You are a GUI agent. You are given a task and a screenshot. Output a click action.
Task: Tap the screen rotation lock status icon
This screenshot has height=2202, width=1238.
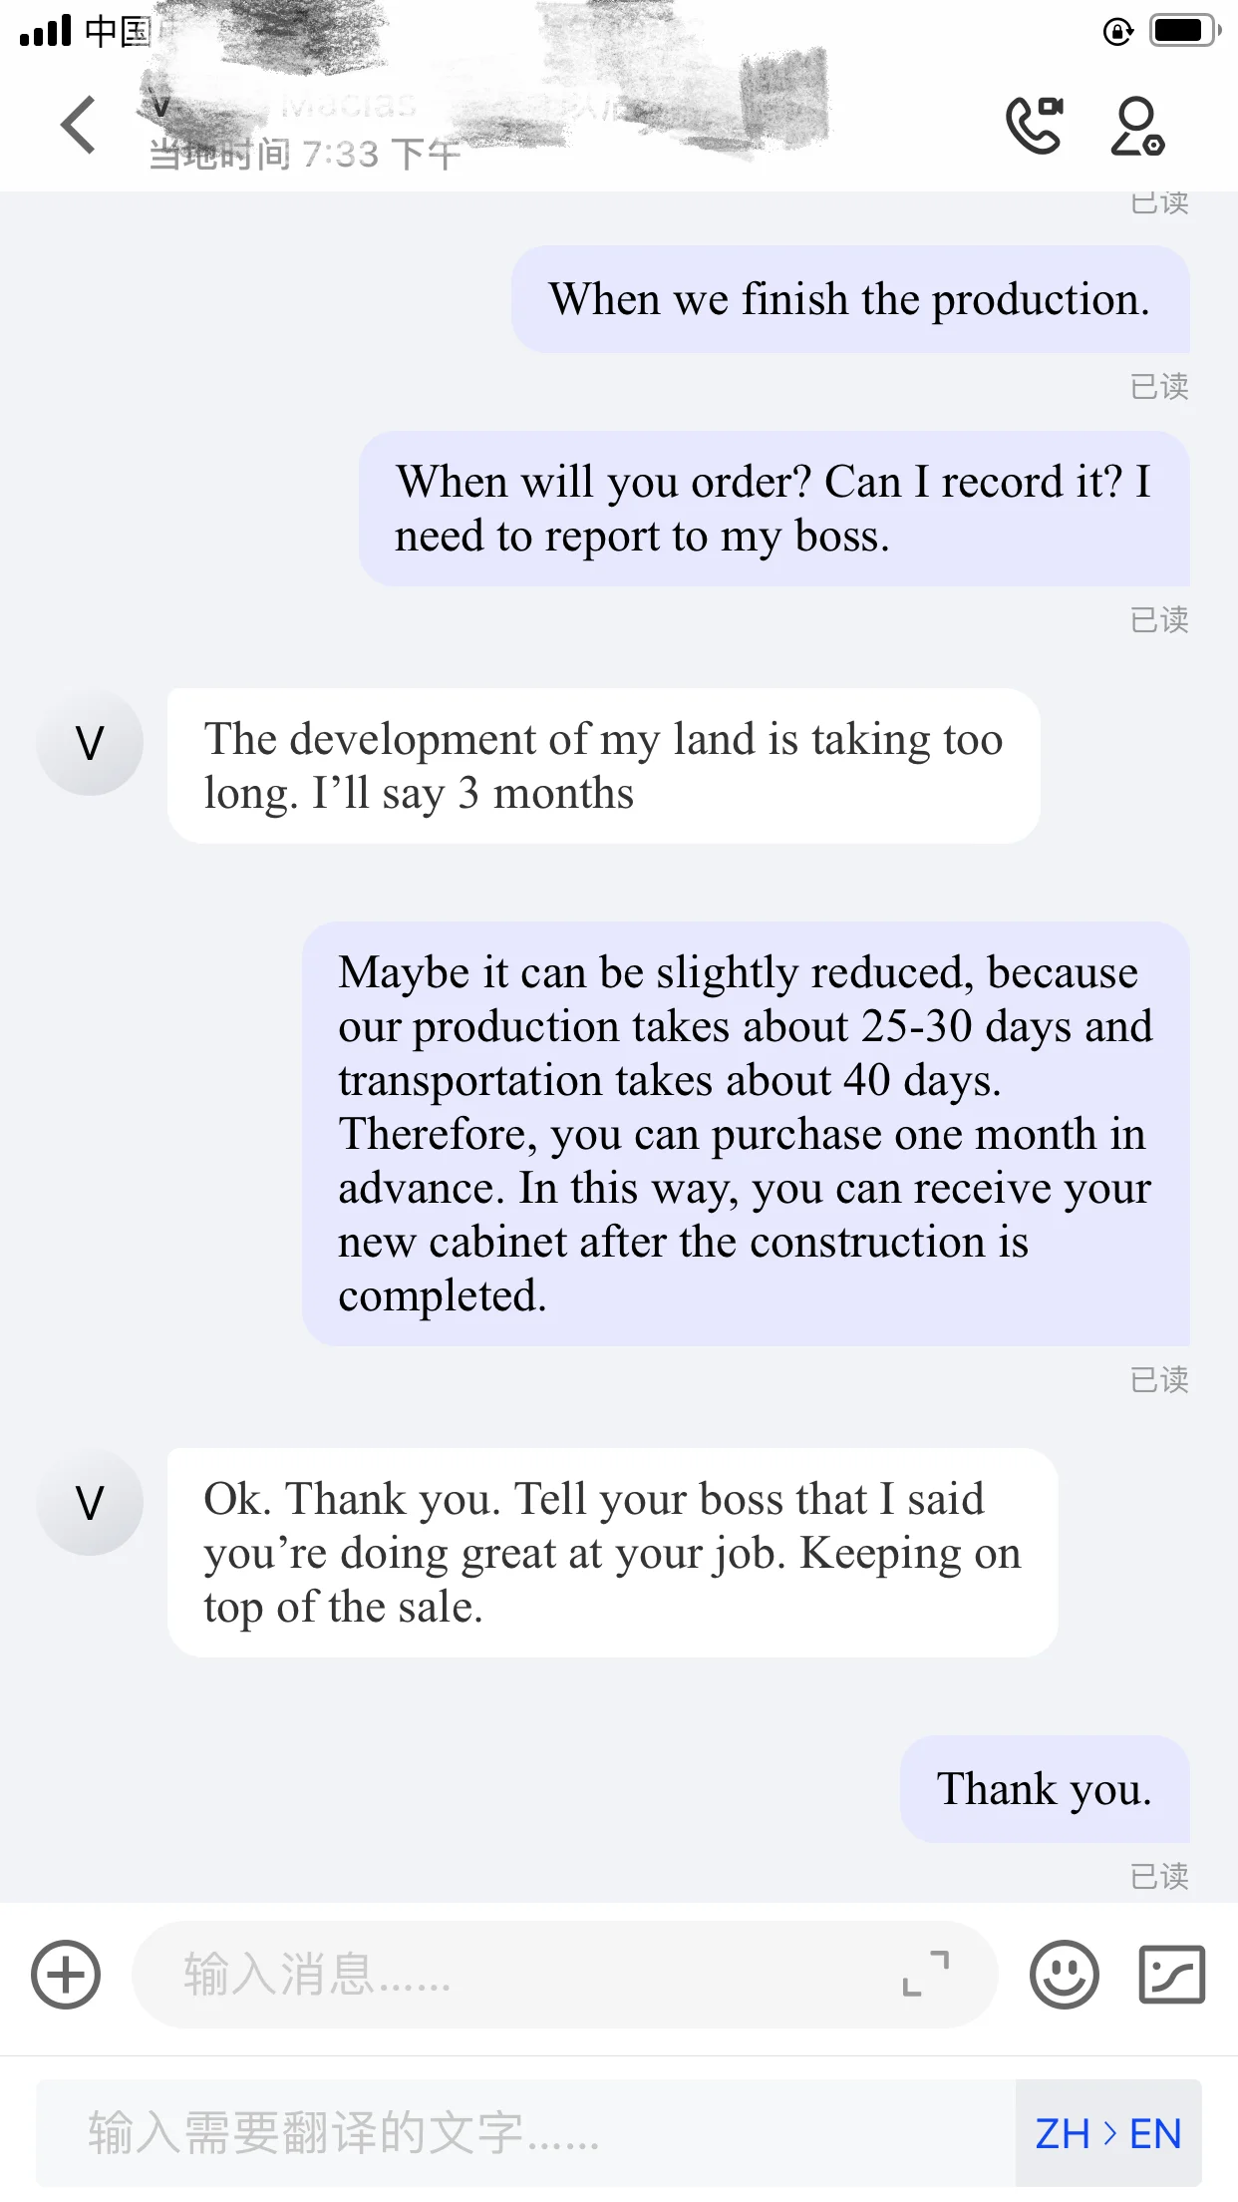tap(1117, 31)
